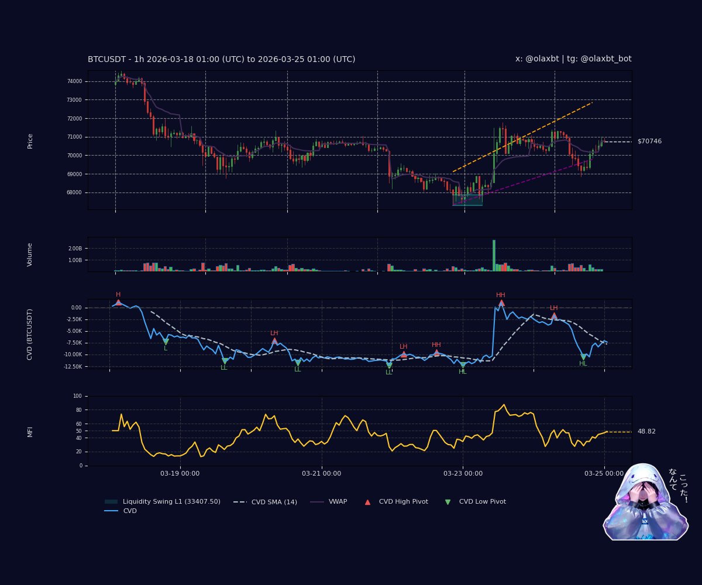Click the 20 label on MFI axis
The width and height of the screenshot is (702, 585).
coord(79,452)
